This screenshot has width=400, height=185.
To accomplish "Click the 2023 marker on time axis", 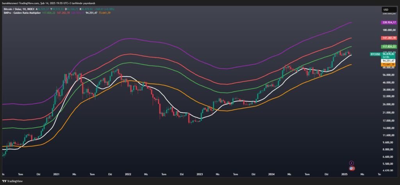I will [200, 175].
